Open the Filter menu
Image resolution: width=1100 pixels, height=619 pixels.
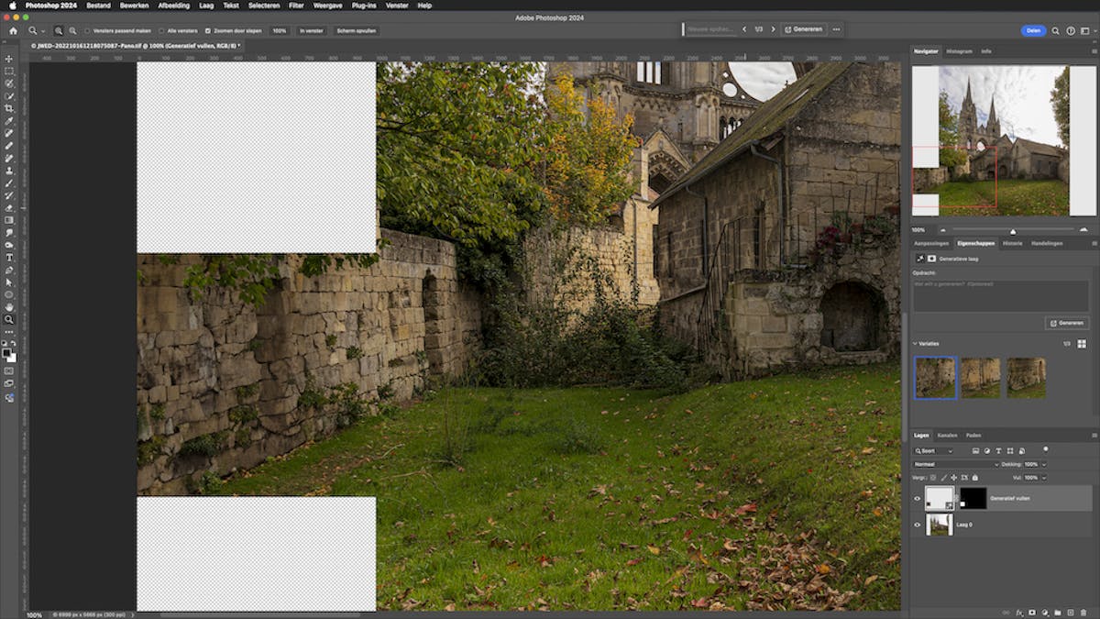296,5
